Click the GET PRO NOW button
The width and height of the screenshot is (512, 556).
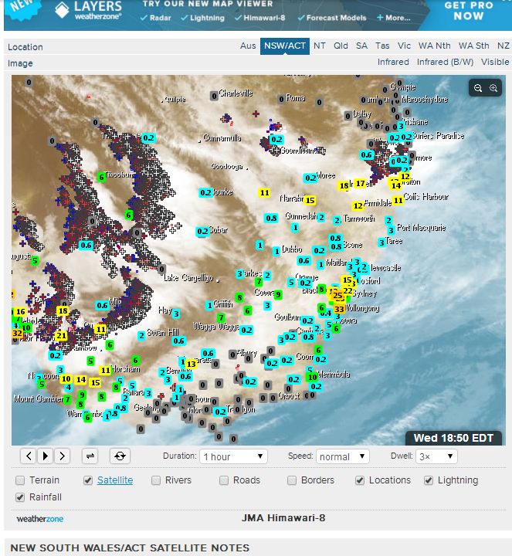click(x=469, y=11)
